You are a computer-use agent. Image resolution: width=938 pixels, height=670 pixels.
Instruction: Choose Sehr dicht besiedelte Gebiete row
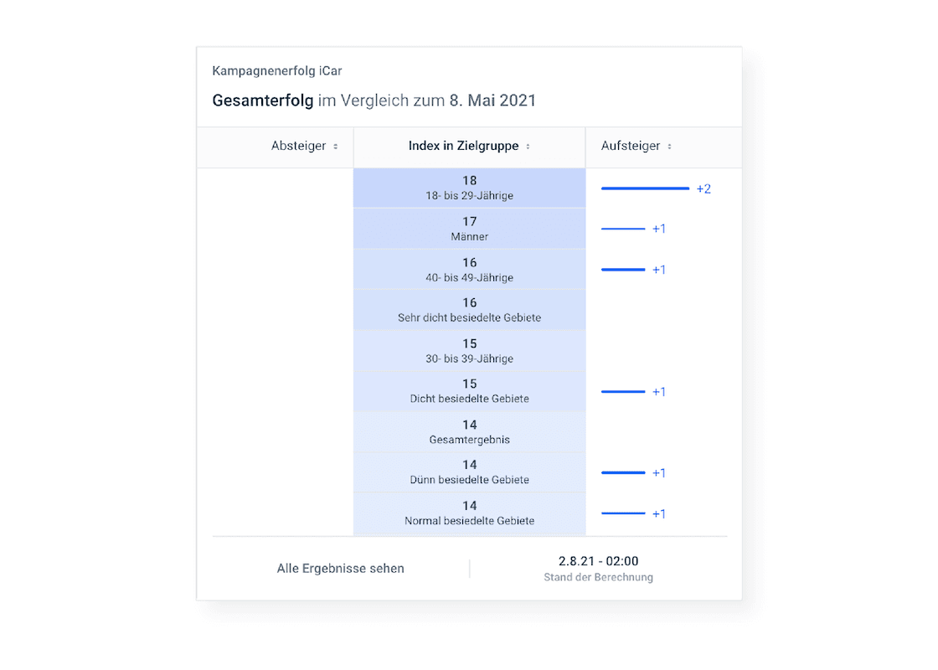click(x=469, y=310)
